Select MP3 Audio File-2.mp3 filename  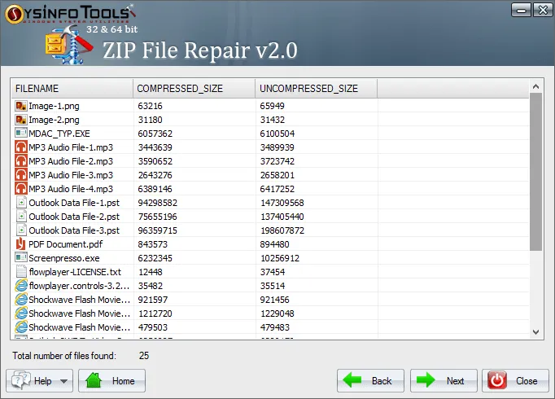[x=71, y=161]
